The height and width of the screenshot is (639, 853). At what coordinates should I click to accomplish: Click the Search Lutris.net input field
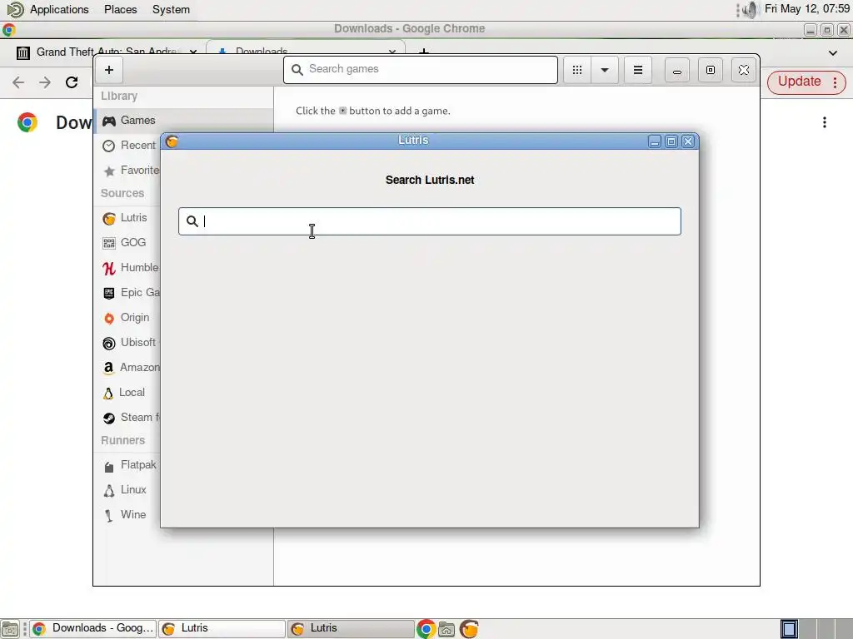click(430, 221)
